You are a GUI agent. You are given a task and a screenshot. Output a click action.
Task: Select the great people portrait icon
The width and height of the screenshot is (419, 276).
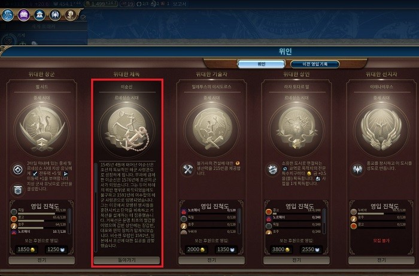pyautogui.click(x=71, y=15)
